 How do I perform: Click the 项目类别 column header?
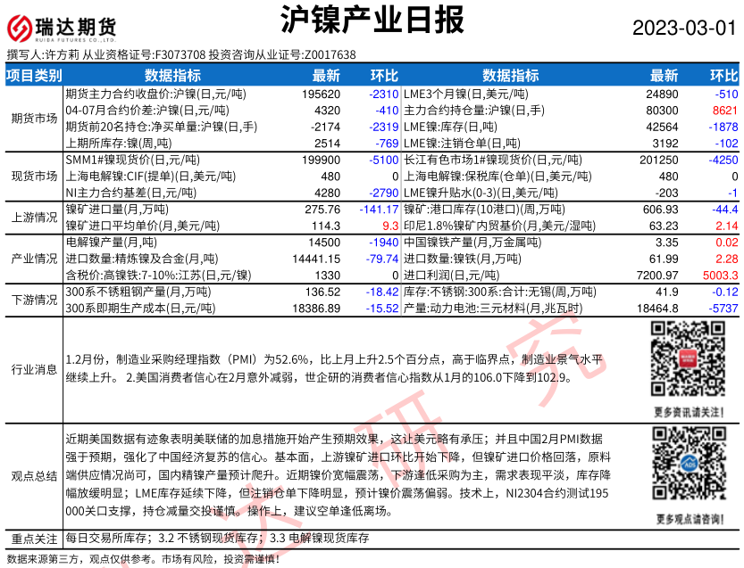(33, 75)
